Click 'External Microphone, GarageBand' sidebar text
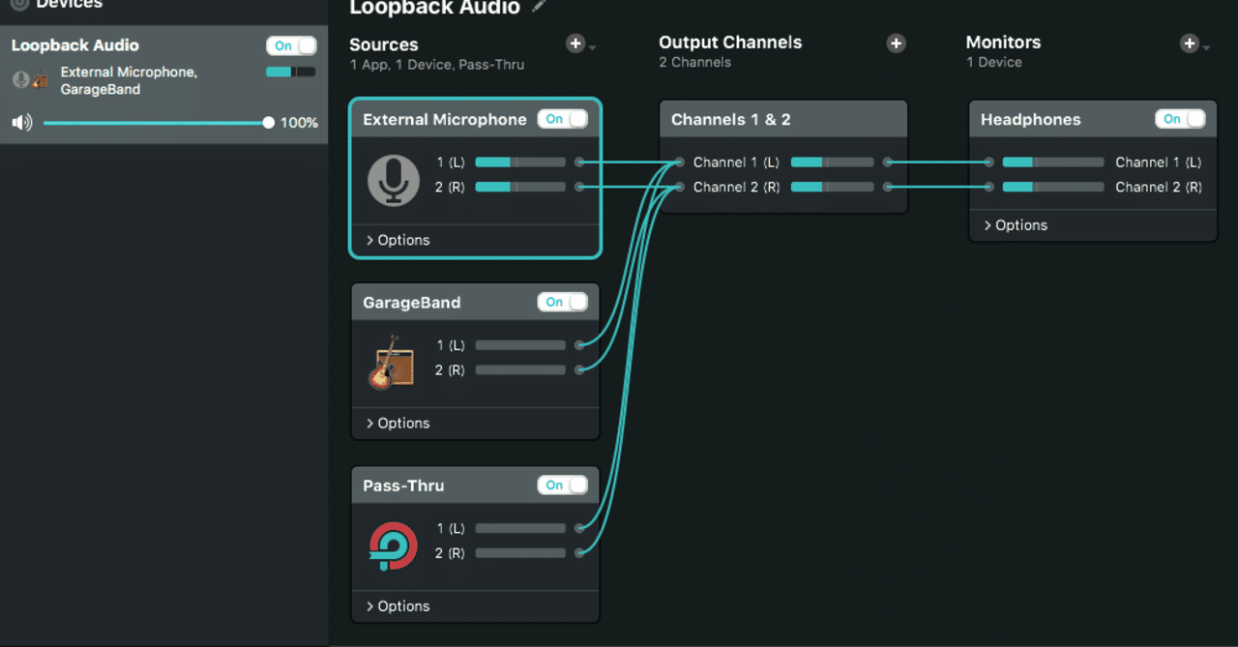This screenshot has width=1238, height=647. [129, 80]
